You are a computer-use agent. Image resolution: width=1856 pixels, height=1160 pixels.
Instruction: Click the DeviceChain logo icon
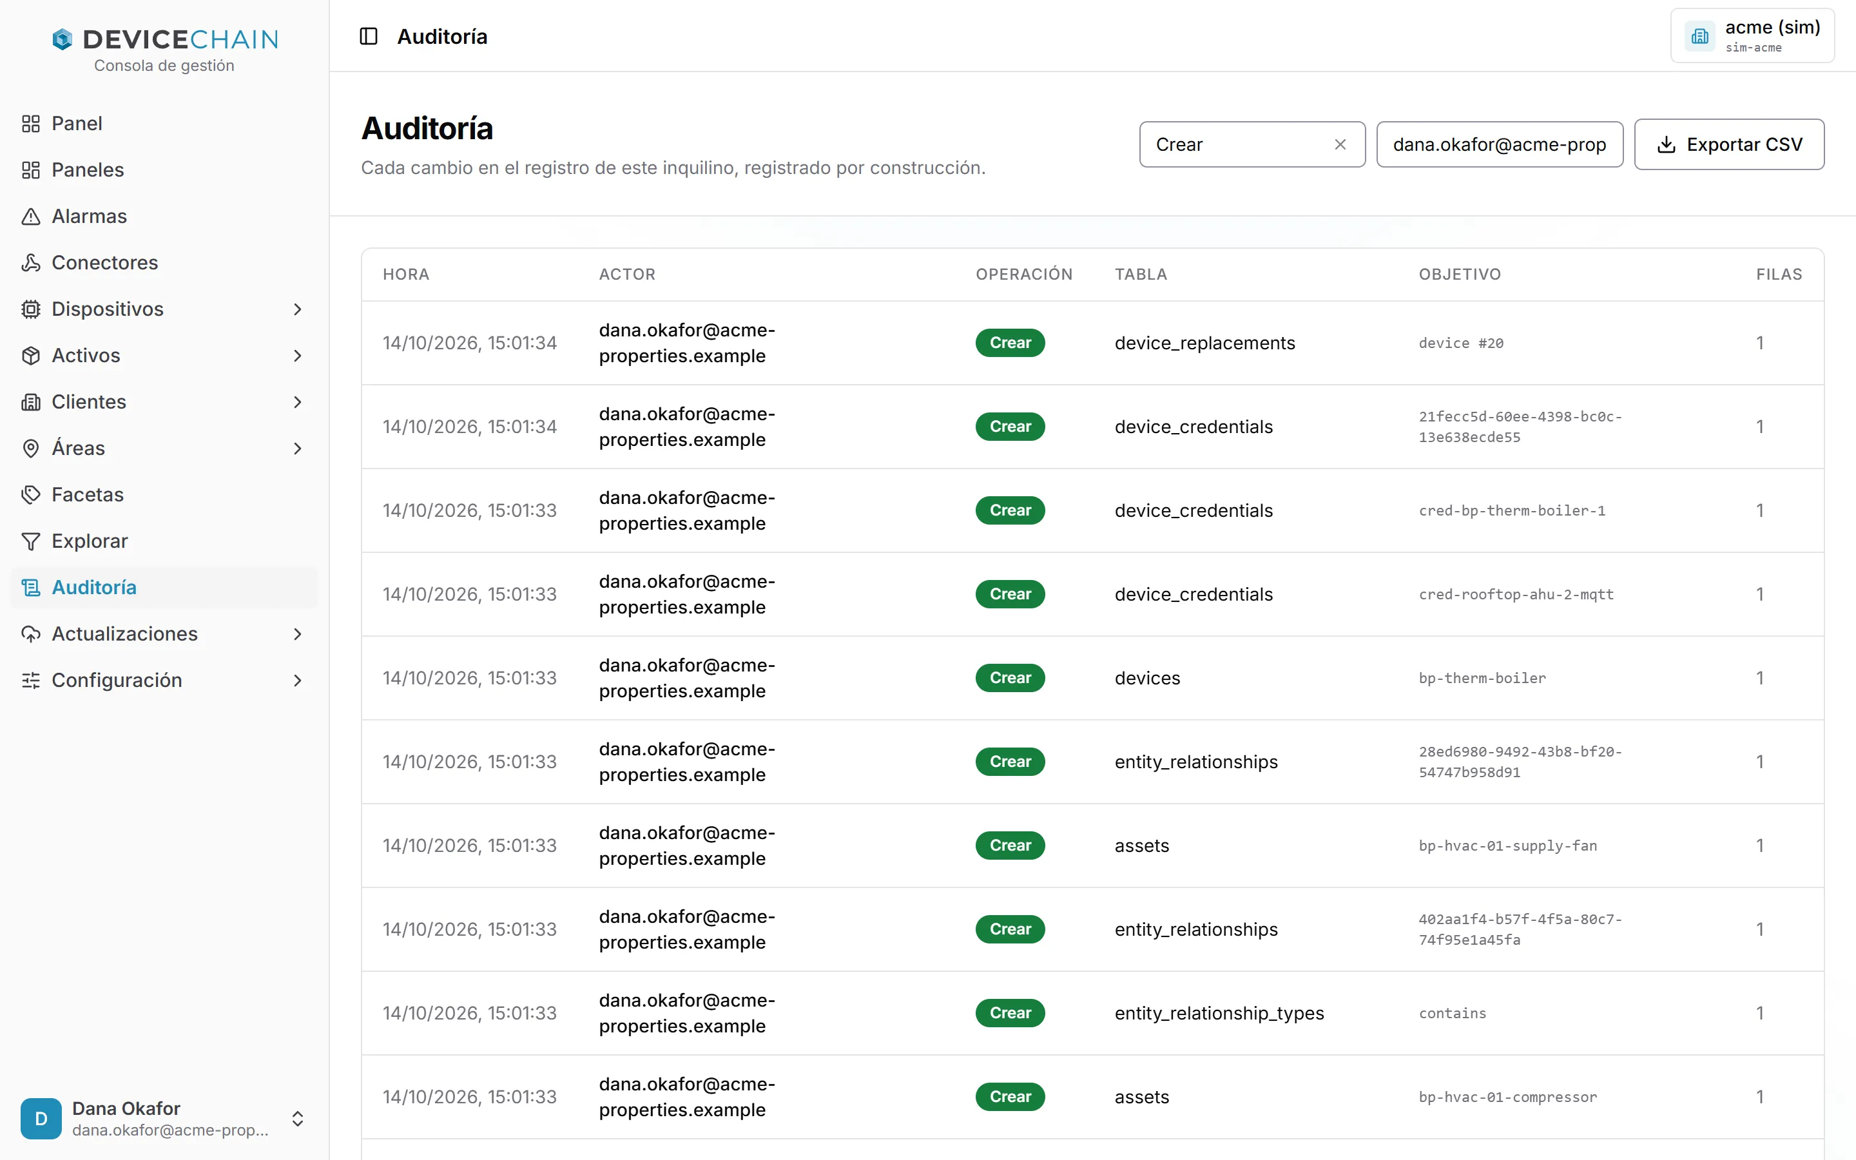pos(62,39)
